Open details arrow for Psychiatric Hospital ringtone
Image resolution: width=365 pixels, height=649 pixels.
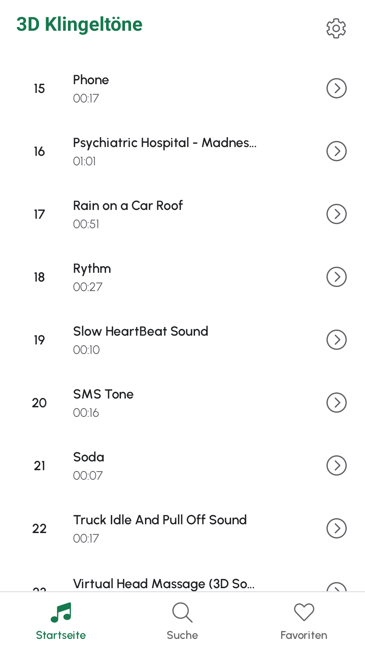click(336, 151)
